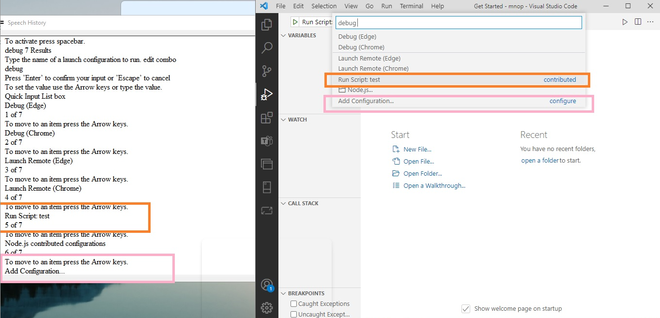Enable the Uncaught Exceptions breakpoint

[293, 314]
